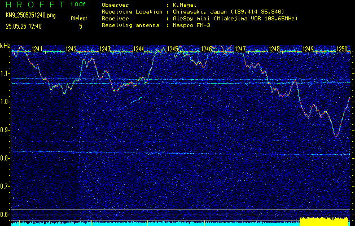Screen dimensions: 355x226
Task: Click the 1249 time marker
Action: 308,49
